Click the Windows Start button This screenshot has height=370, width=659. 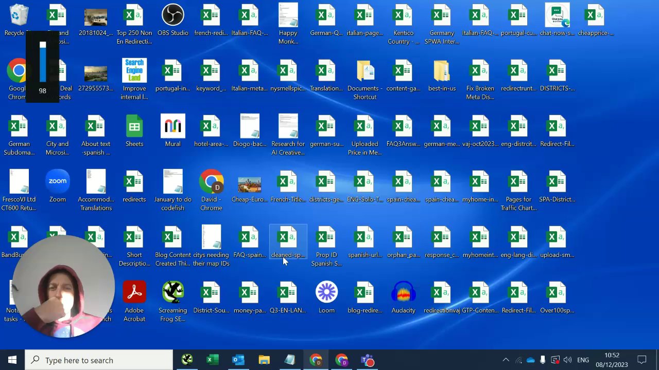tap(12, 360)
